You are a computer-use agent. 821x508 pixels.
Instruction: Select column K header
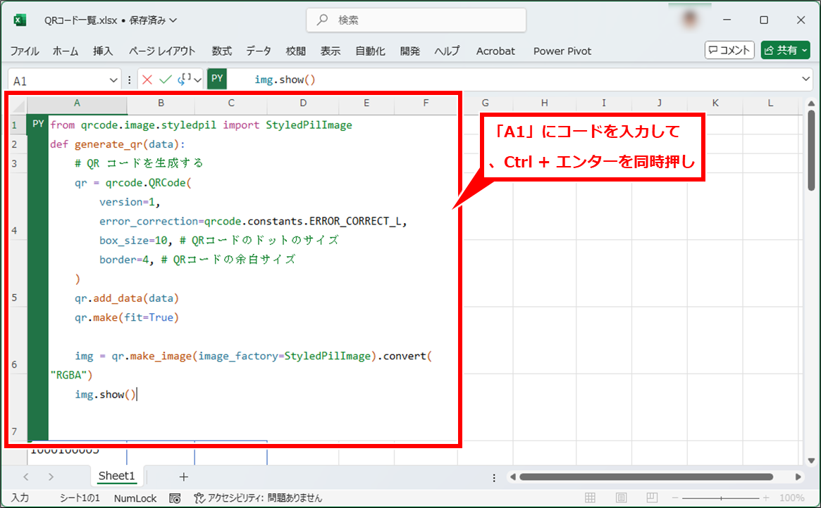(715, 103)
